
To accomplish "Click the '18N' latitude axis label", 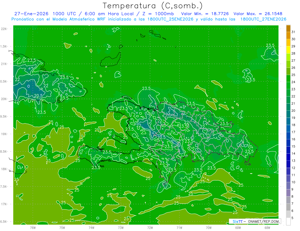I will tap(4, 169).
